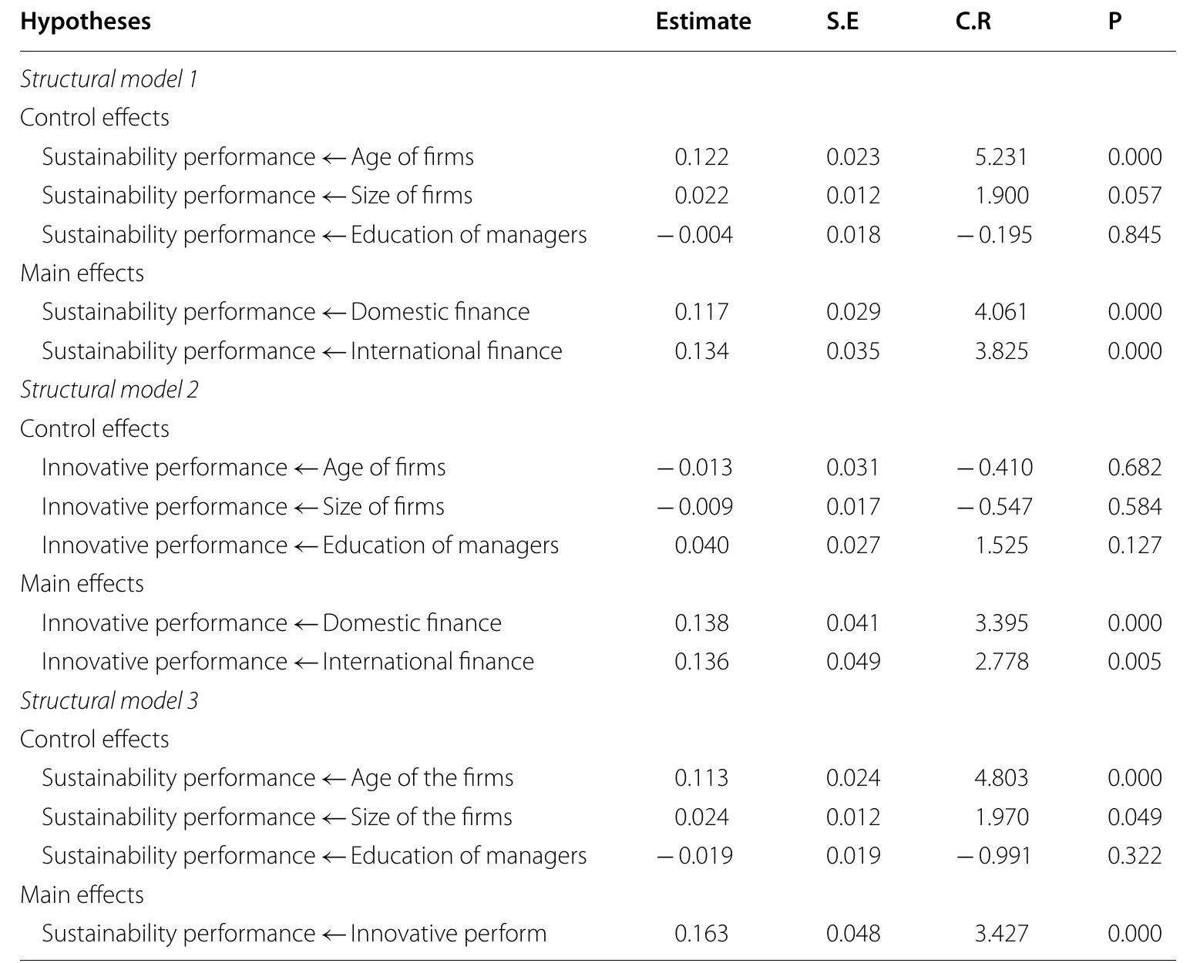Select the P column header

tap(1114, 22)
